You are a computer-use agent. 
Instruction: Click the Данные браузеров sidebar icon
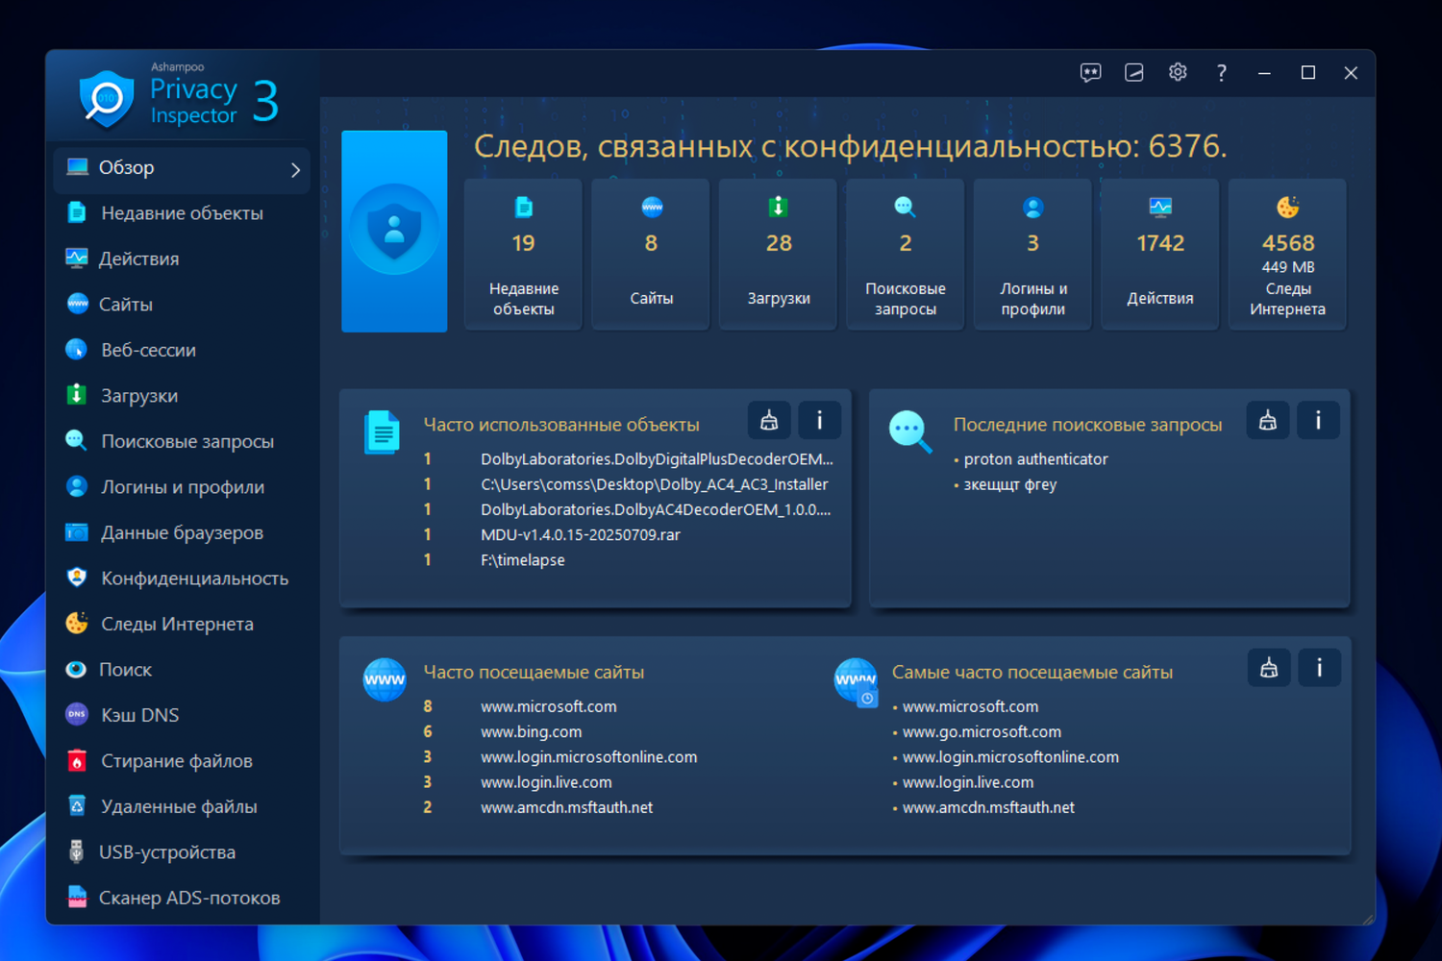click(x=77, y=532)
